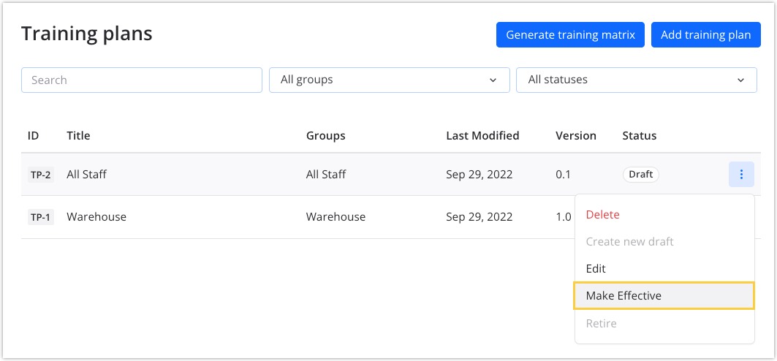Click the TP-2 ID badge
The height and width of the screenshot is (361, 777).
pos(41,175)
